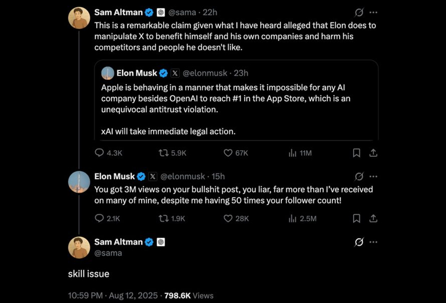Click Grok icon on Sam Altman's top tweet
446x303 pixels.
(x=359, y=12)
